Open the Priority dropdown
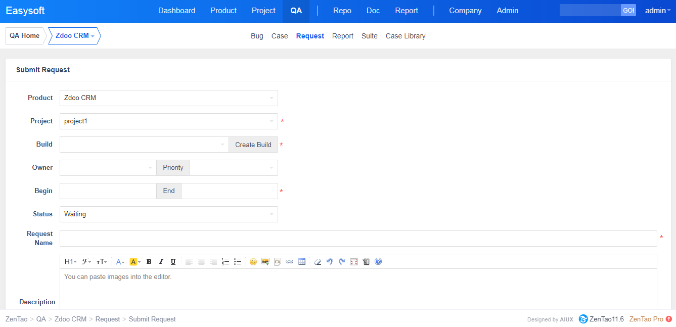The height and width of the screenshot is (327, 676). point(234,168)
